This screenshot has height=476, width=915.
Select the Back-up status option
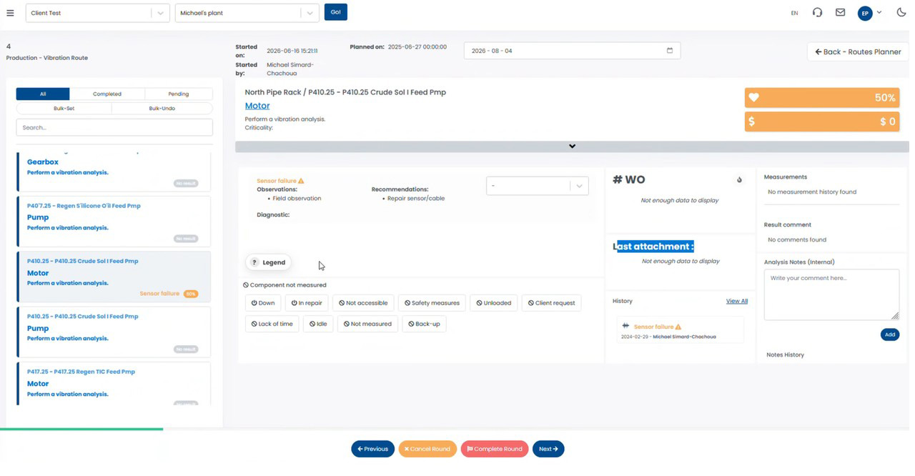pyautogui.click(x=424, y=324)
